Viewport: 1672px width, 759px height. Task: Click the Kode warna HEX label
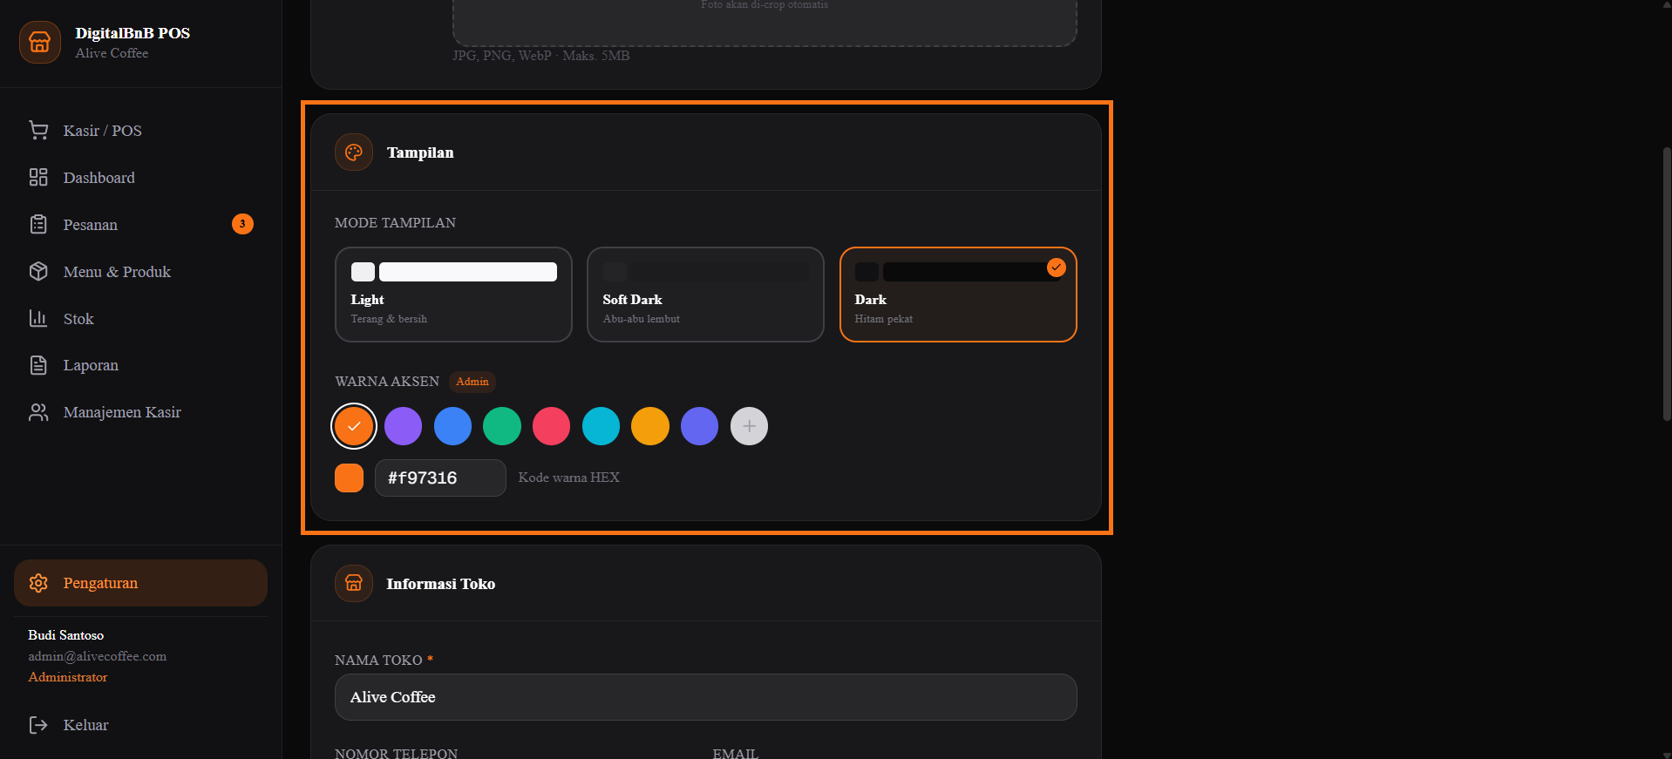pos(569,478)
